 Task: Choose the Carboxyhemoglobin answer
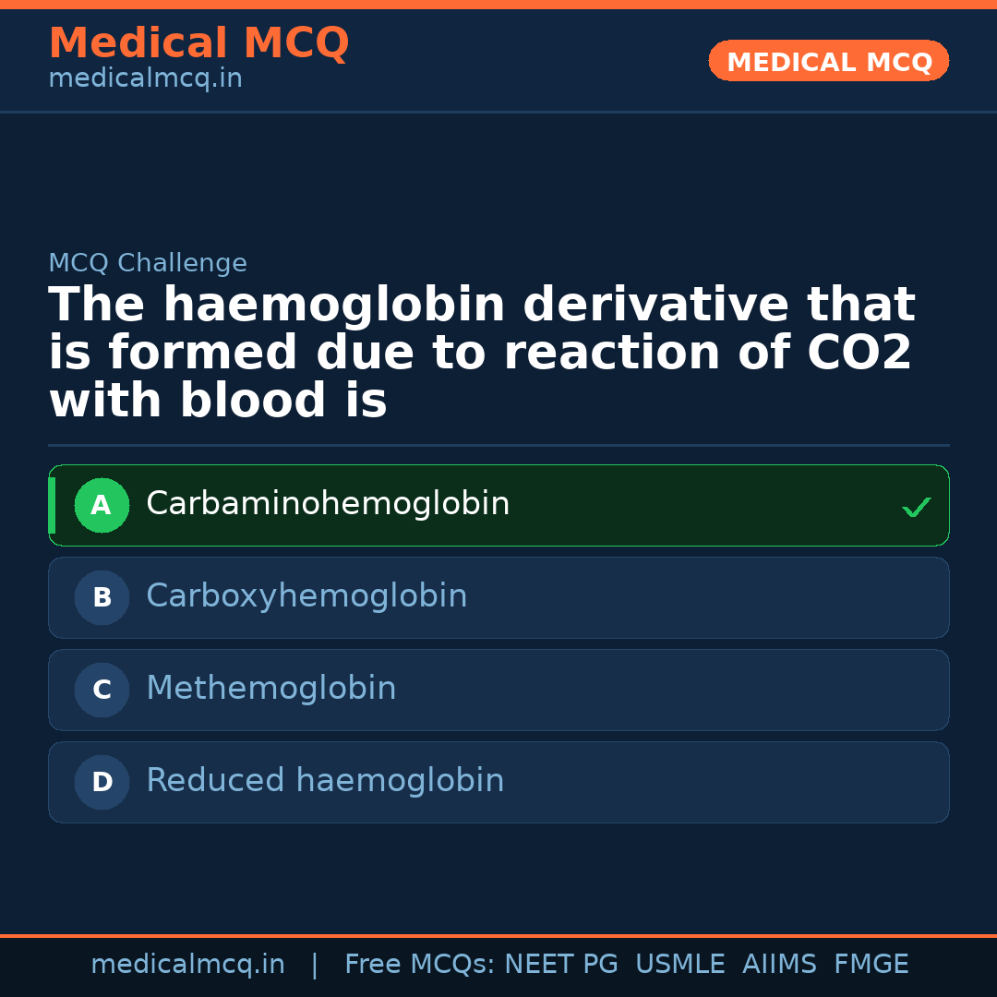click(x=306, y=596)
